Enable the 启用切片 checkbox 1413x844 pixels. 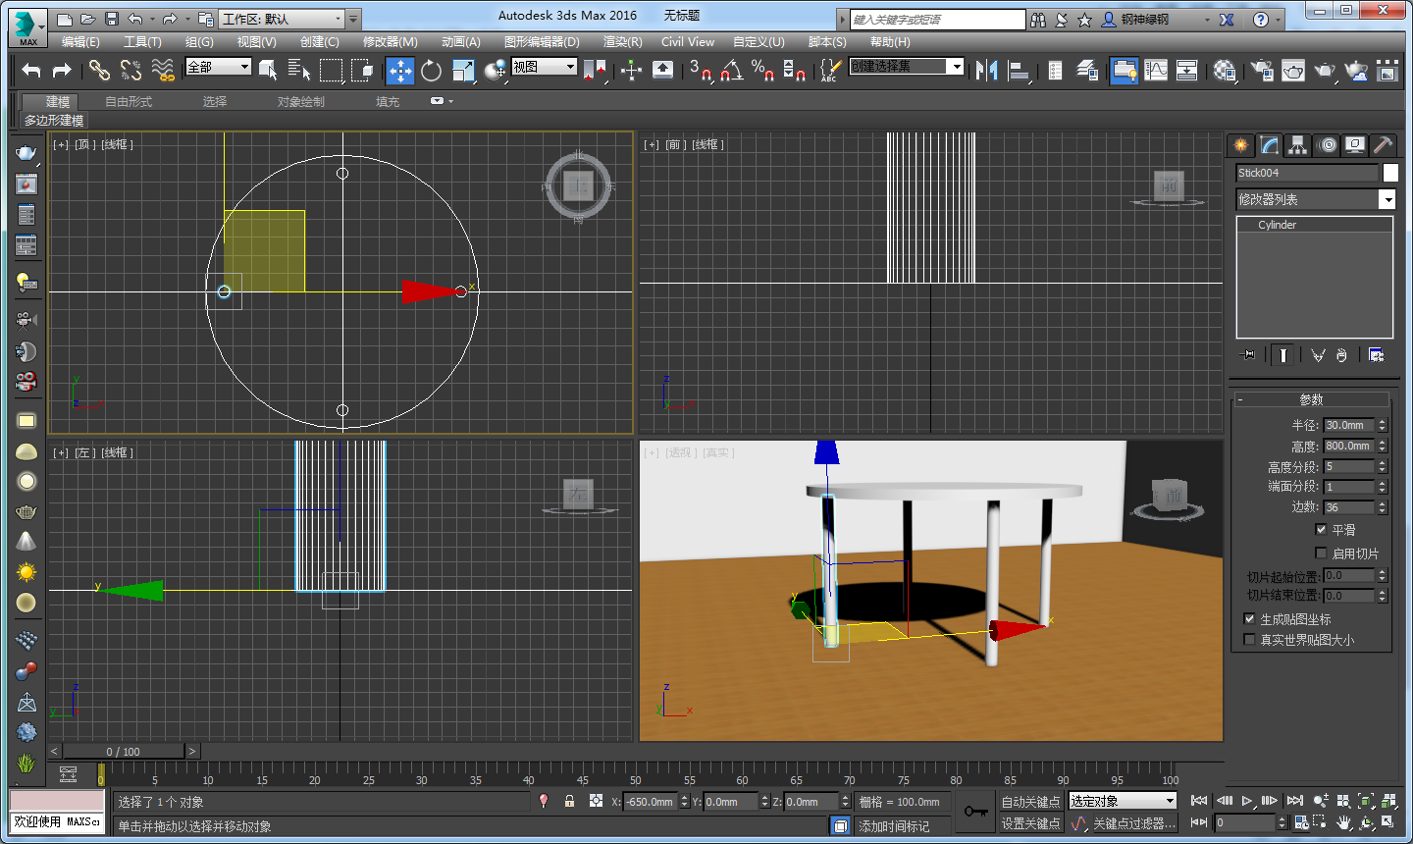tap(1321, 553)
